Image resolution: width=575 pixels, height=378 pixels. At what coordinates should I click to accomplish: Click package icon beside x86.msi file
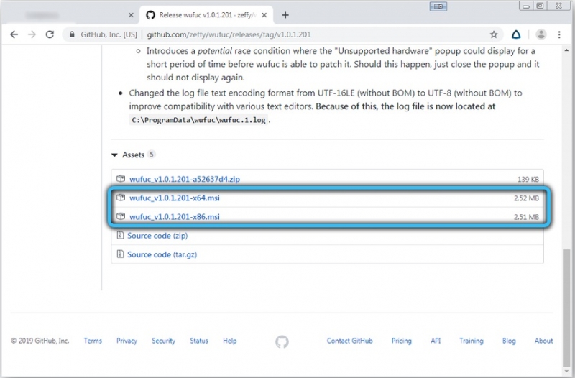121,216
